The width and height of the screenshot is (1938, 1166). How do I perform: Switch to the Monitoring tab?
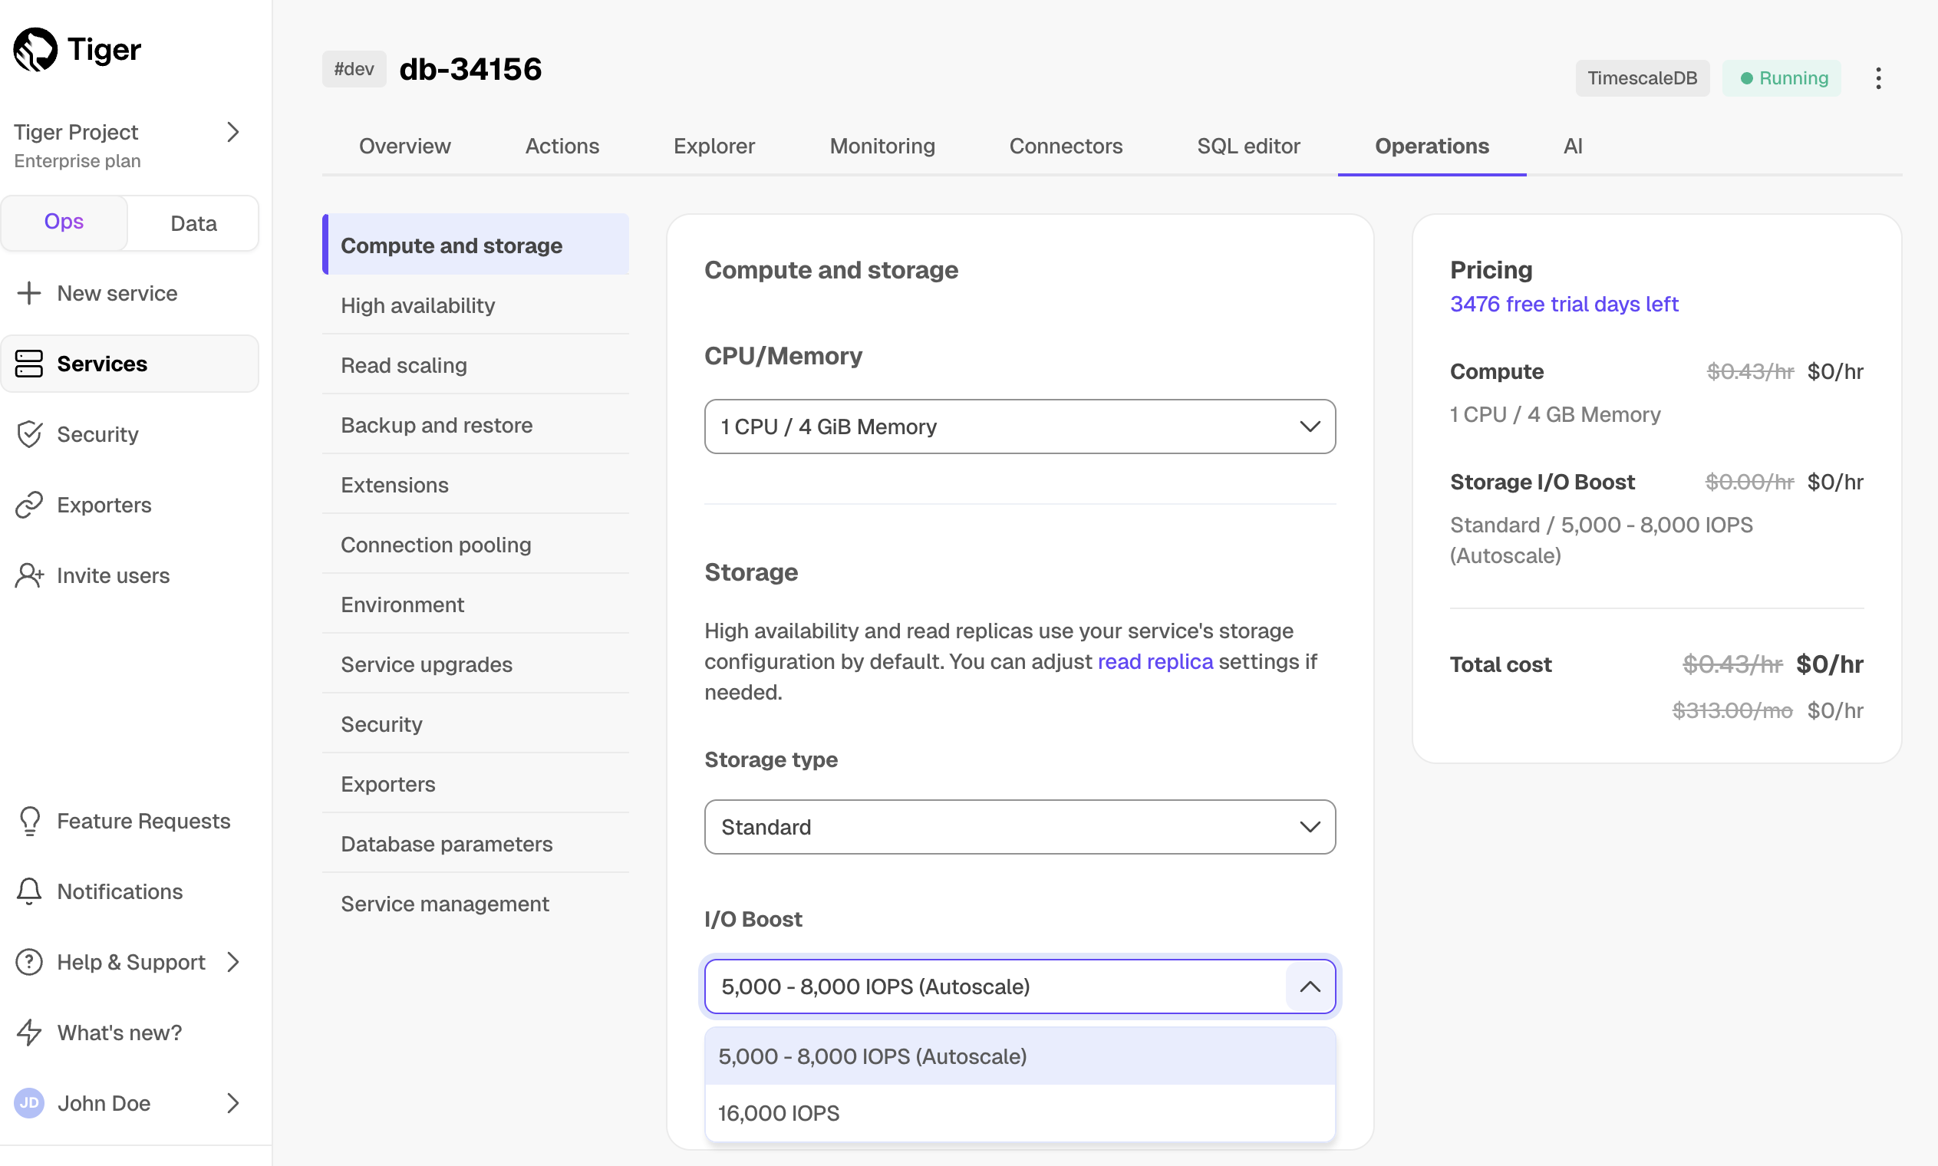(882, 147)
